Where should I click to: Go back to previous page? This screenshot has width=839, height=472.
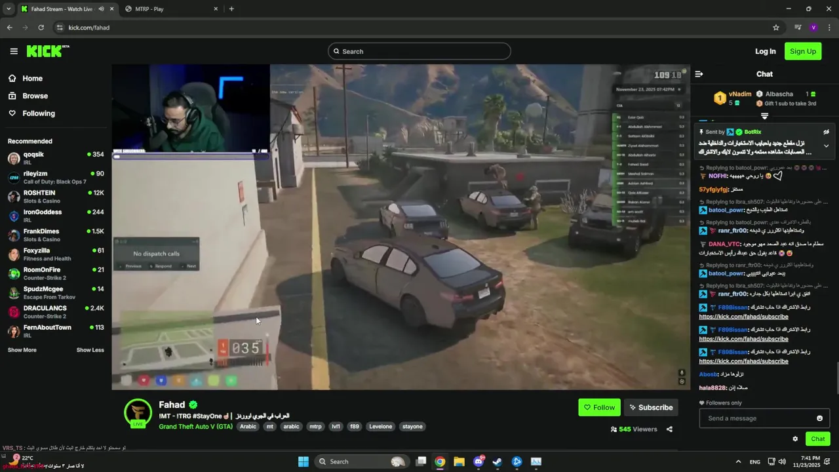9,28
